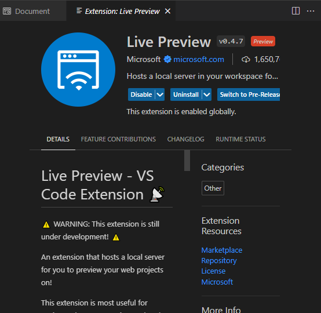Expand the Uninstall dropdown arrow
Image resolution: width=321 pixels, height=313 pixels.
coord(207,94)
